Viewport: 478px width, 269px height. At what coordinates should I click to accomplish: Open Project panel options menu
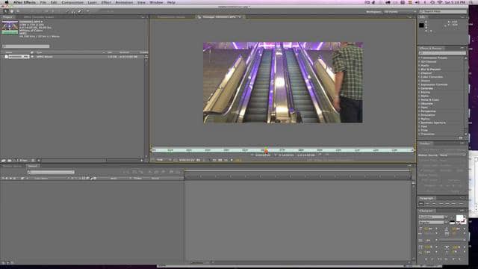tap(143, 17)
